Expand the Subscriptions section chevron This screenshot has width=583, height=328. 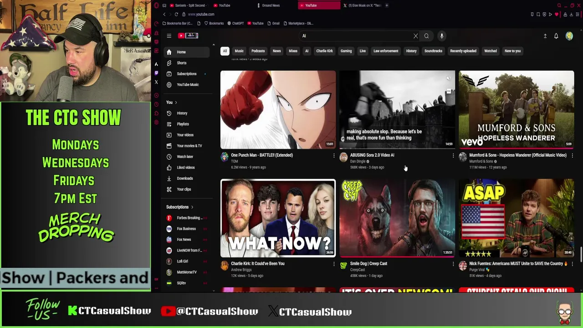192,207
